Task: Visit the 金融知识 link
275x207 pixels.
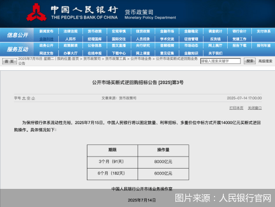Action: [x=191, y=53]
